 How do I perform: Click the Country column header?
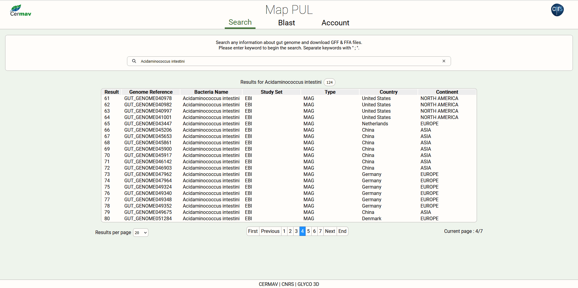tap(388, 92)
